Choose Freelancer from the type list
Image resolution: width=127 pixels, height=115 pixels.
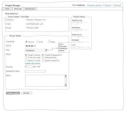point(63,48)
